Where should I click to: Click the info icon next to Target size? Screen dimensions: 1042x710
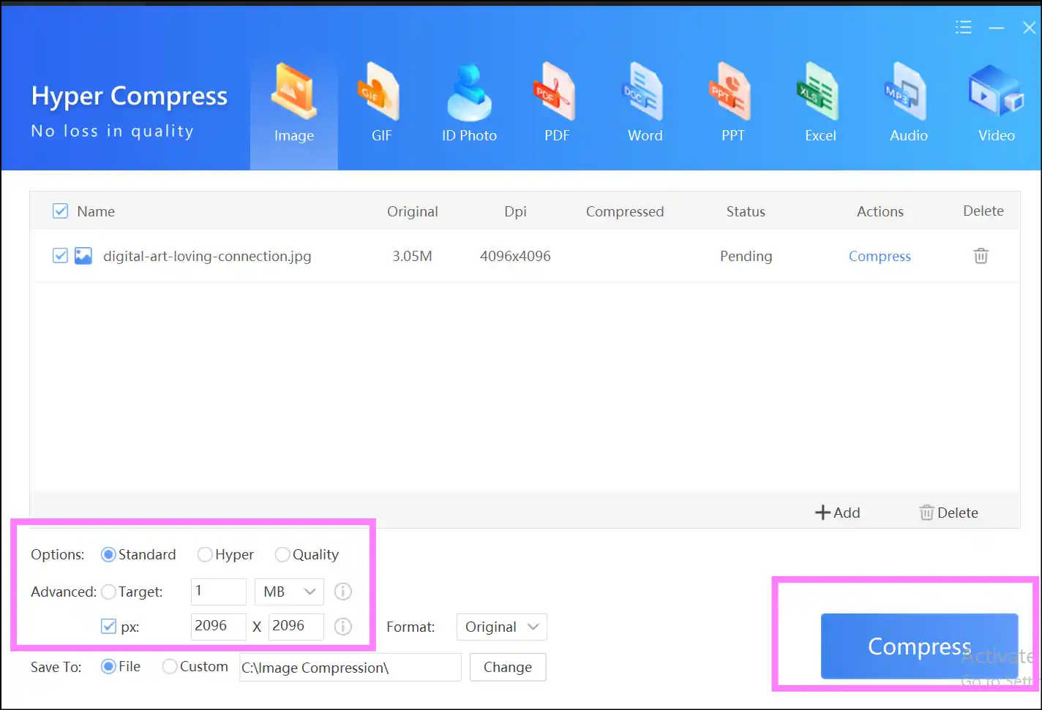tap(342, 592)
